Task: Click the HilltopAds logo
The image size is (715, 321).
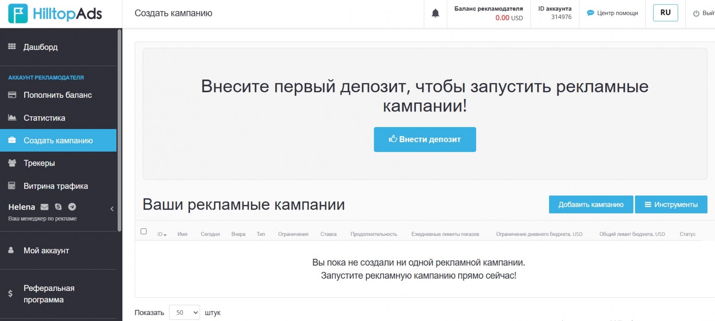Action: (55, 14)
